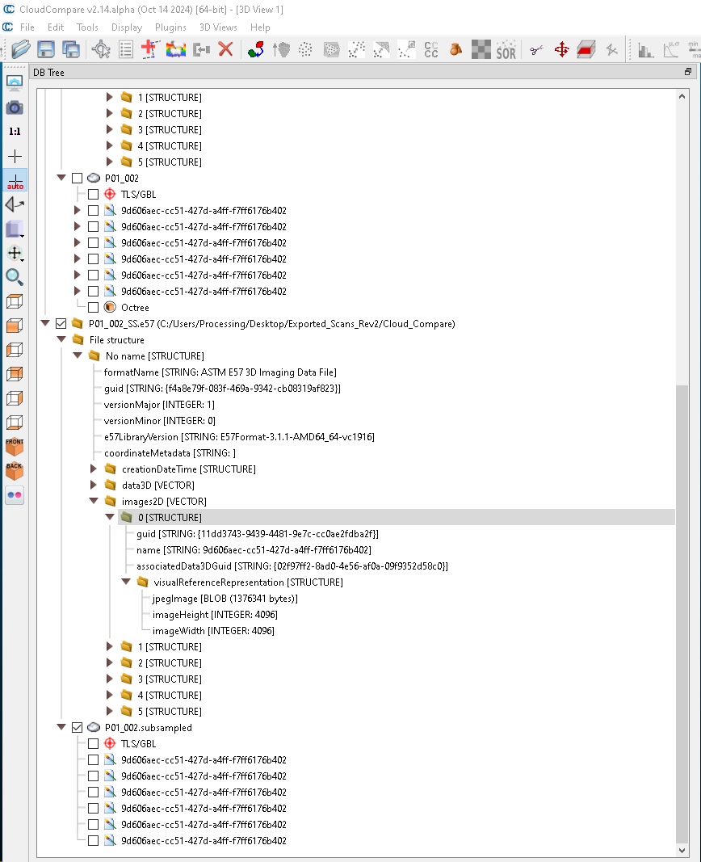Viewport: 701px width, 862px height.
Task: Set zoom to 1:1 in the left sidebar
Action: [x=14, y=131]
